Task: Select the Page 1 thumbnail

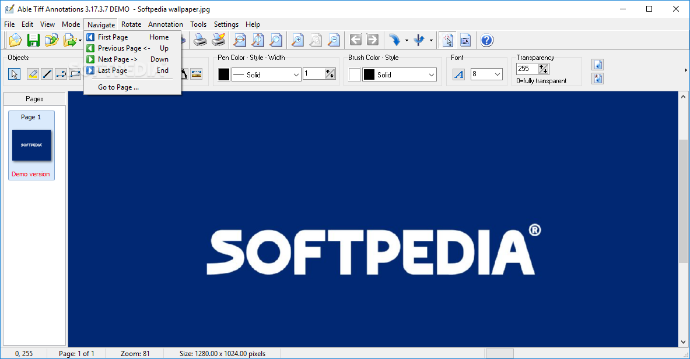Action: click(x=31, y=145)
